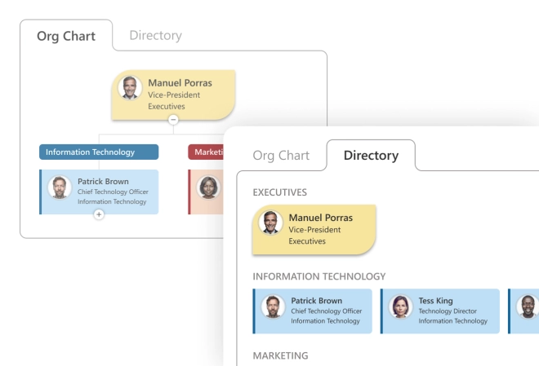Open Patrick Brown card in org chart
Image resolution: width=539 pixels, height=366 pixels.
[99, 192]
